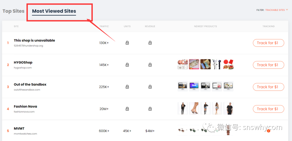Click the 20M+ traffic value

coord(104,109)
